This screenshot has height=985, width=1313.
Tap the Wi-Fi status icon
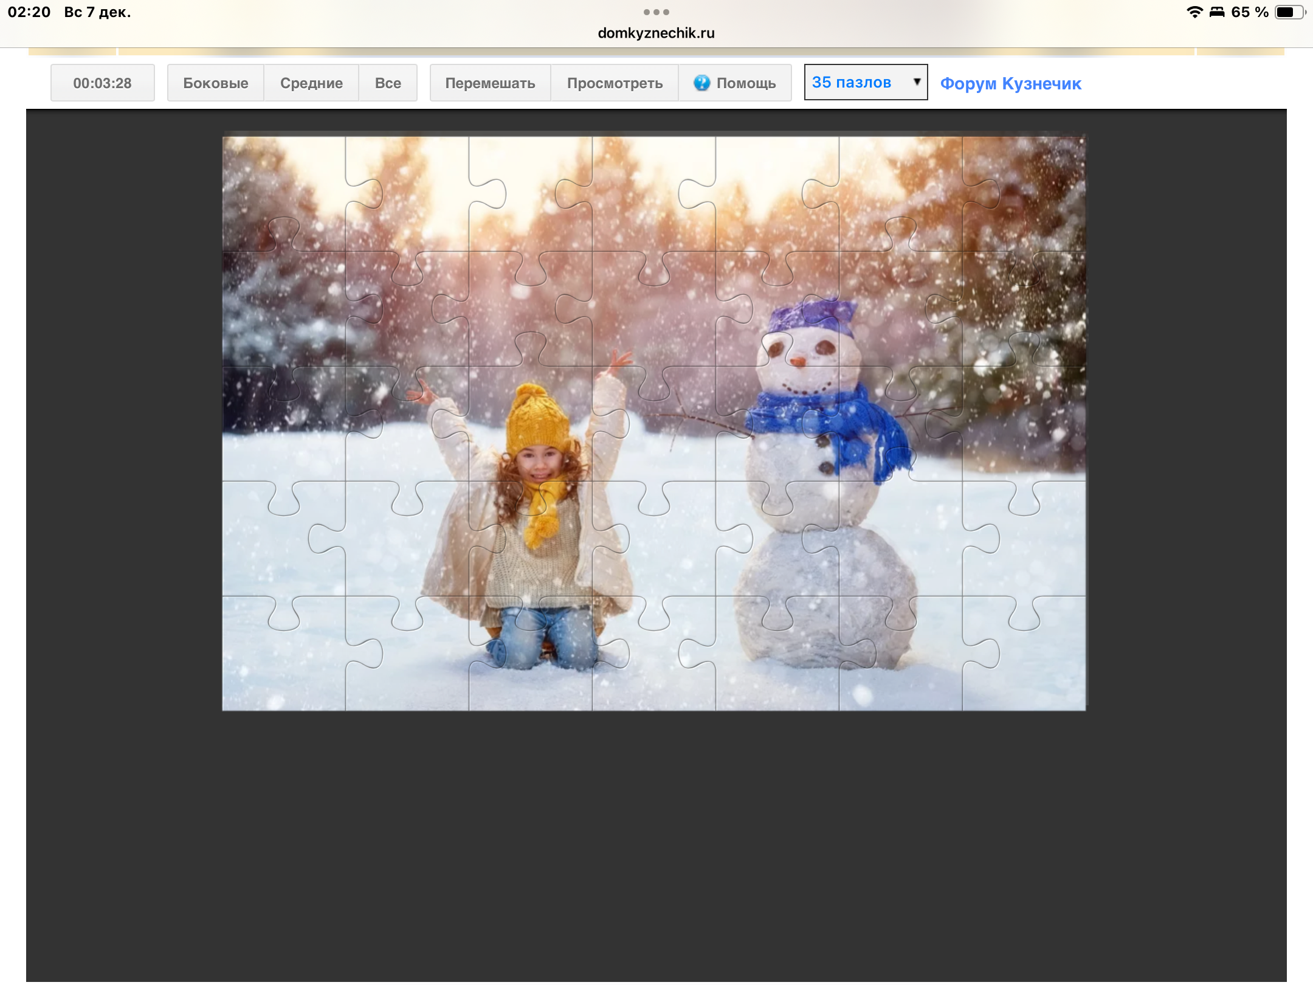[x=1194, y=12]
